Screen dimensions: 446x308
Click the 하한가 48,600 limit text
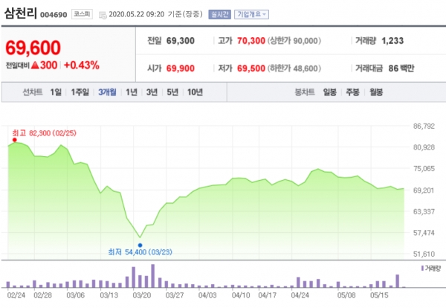tap(294, 68)
